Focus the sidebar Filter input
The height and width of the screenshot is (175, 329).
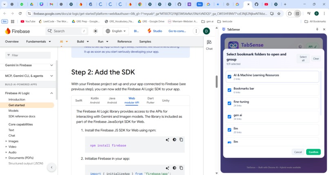28,55
